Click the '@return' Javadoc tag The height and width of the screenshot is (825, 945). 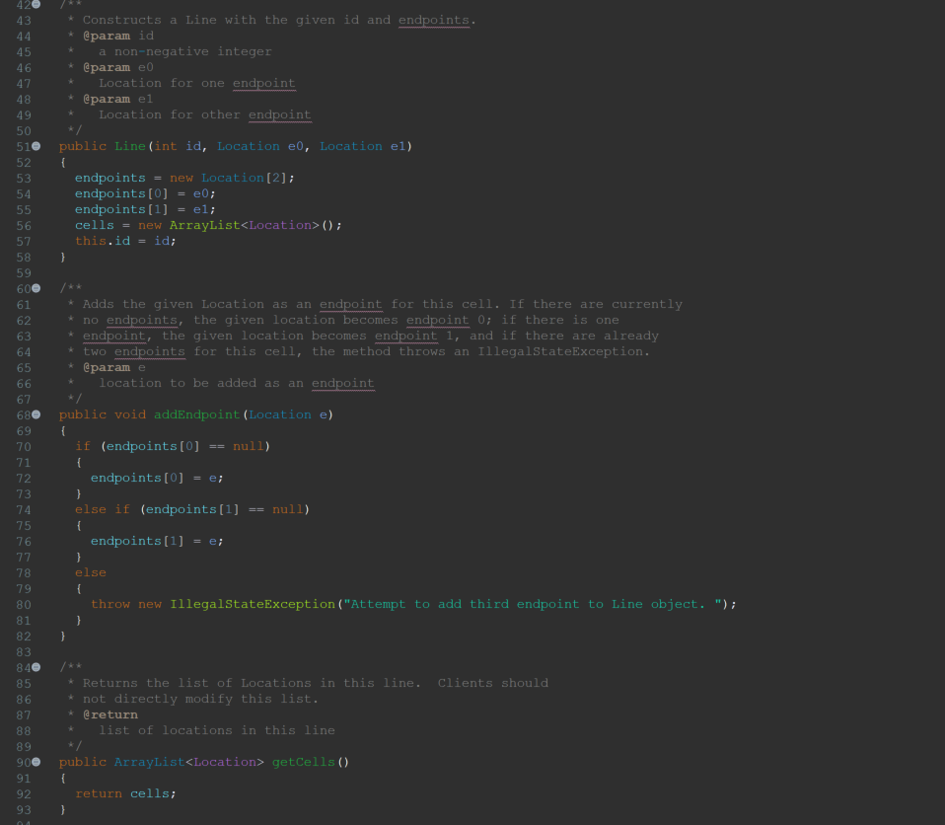110,714
